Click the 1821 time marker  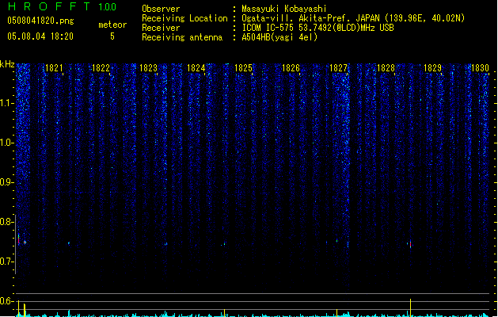pos(54,68)
